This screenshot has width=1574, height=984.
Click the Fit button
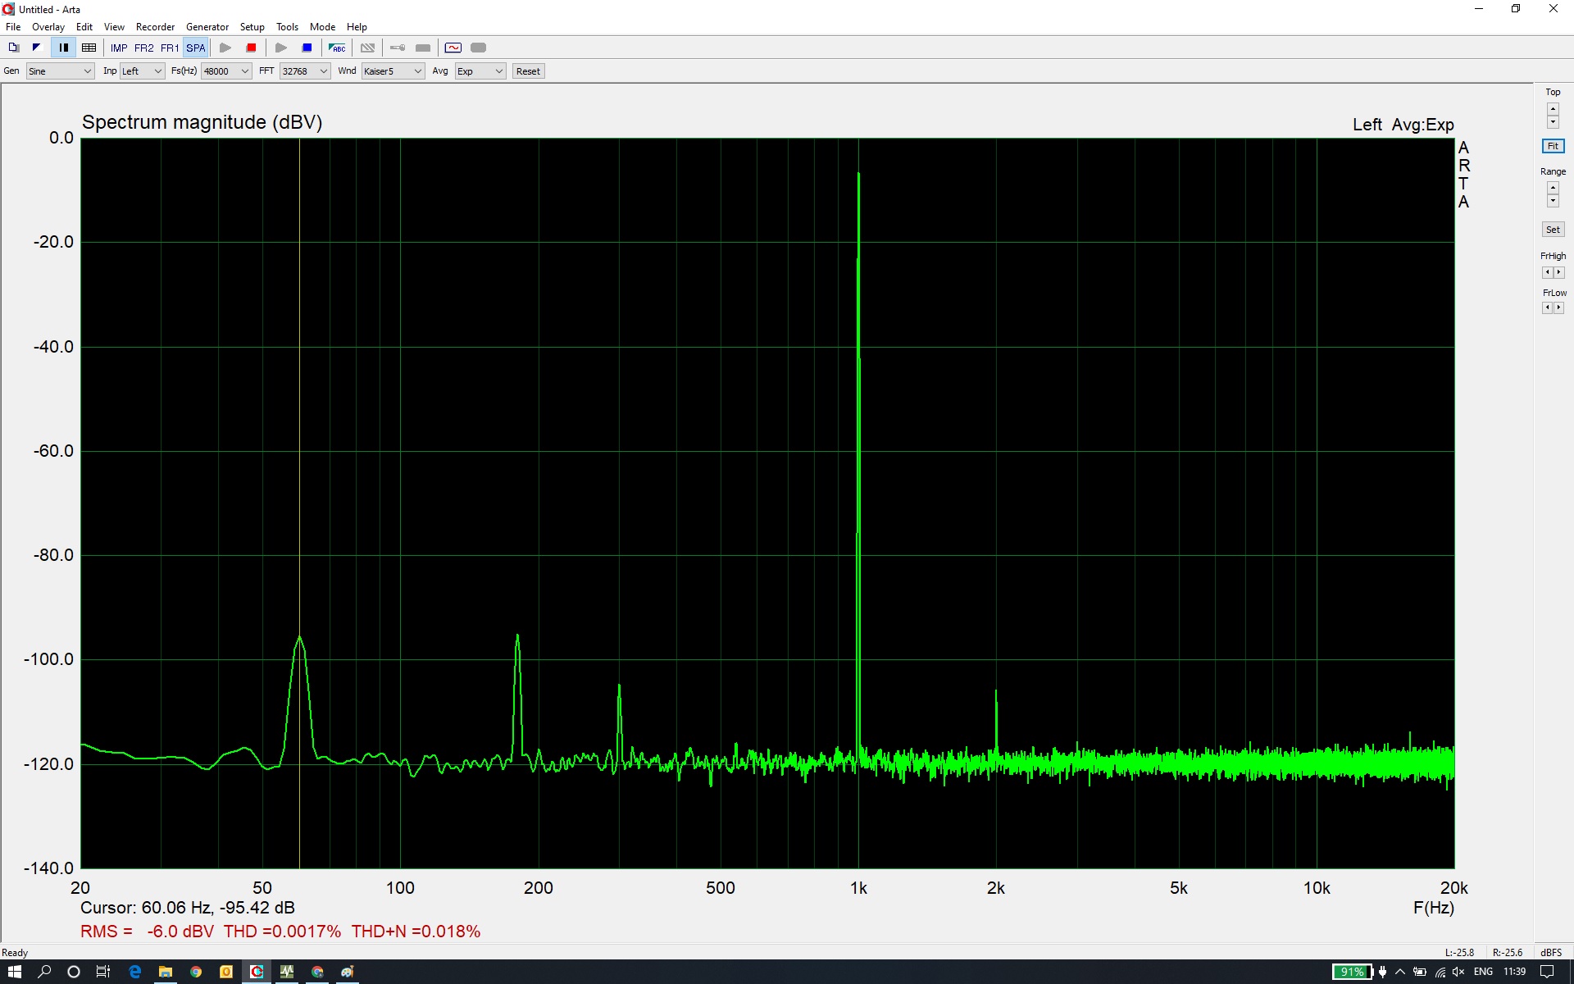1553,146
